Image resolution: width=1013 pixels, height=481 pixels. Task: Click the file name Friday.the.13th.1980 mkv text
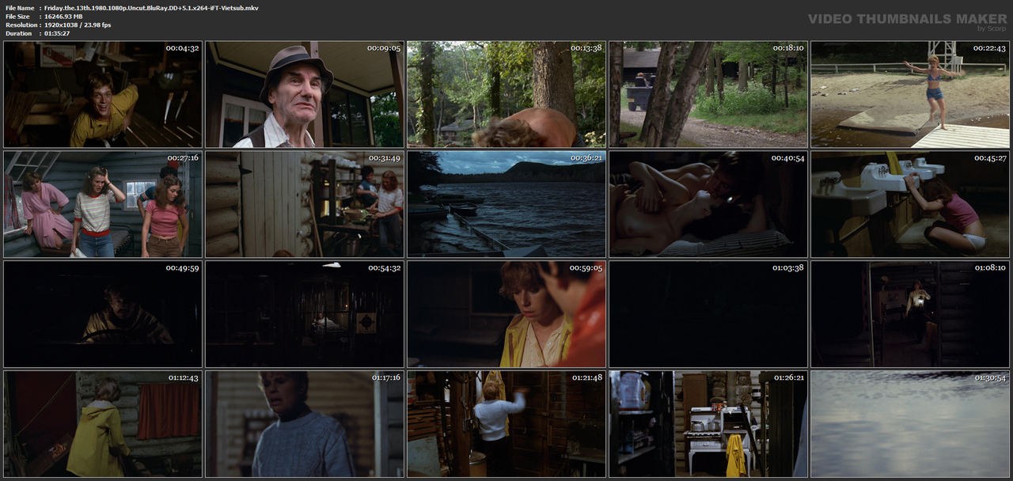point(151,8)
